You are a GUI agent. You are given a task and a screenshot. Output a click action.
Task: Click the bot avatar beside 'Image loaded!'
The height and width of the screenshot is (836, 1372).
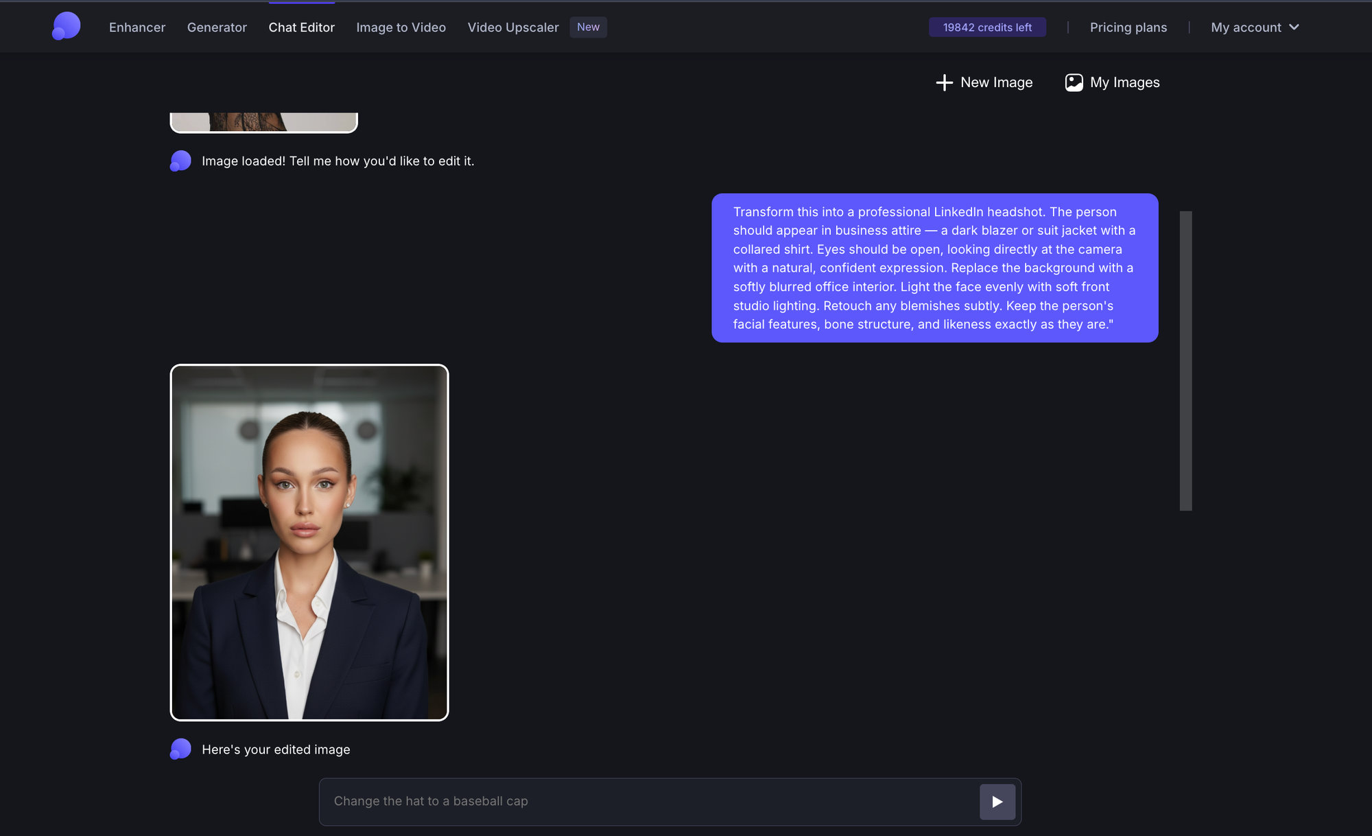click(180, 161)
